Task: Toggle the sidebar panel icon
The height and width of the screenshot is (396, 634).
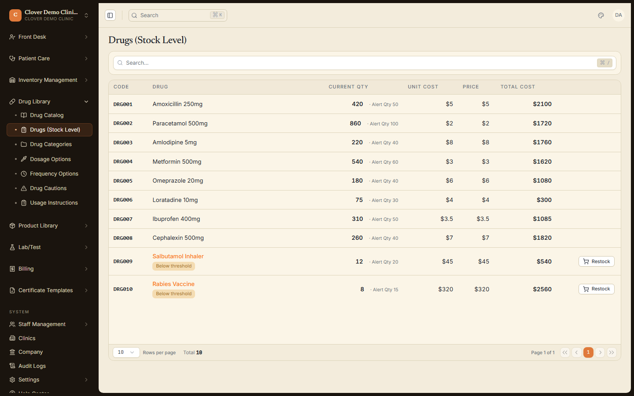Action: 110,15
